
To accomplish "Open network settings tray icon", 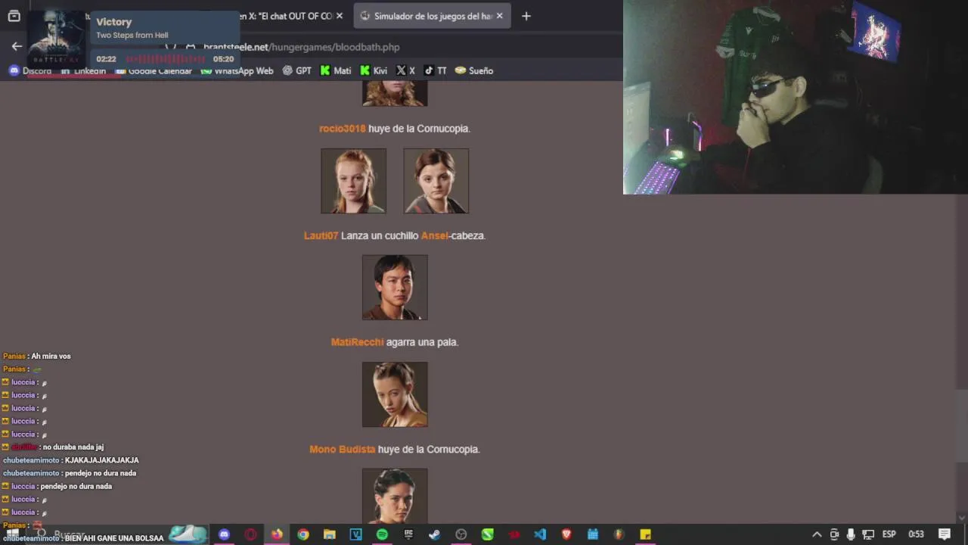I will (x=868, y=534).
